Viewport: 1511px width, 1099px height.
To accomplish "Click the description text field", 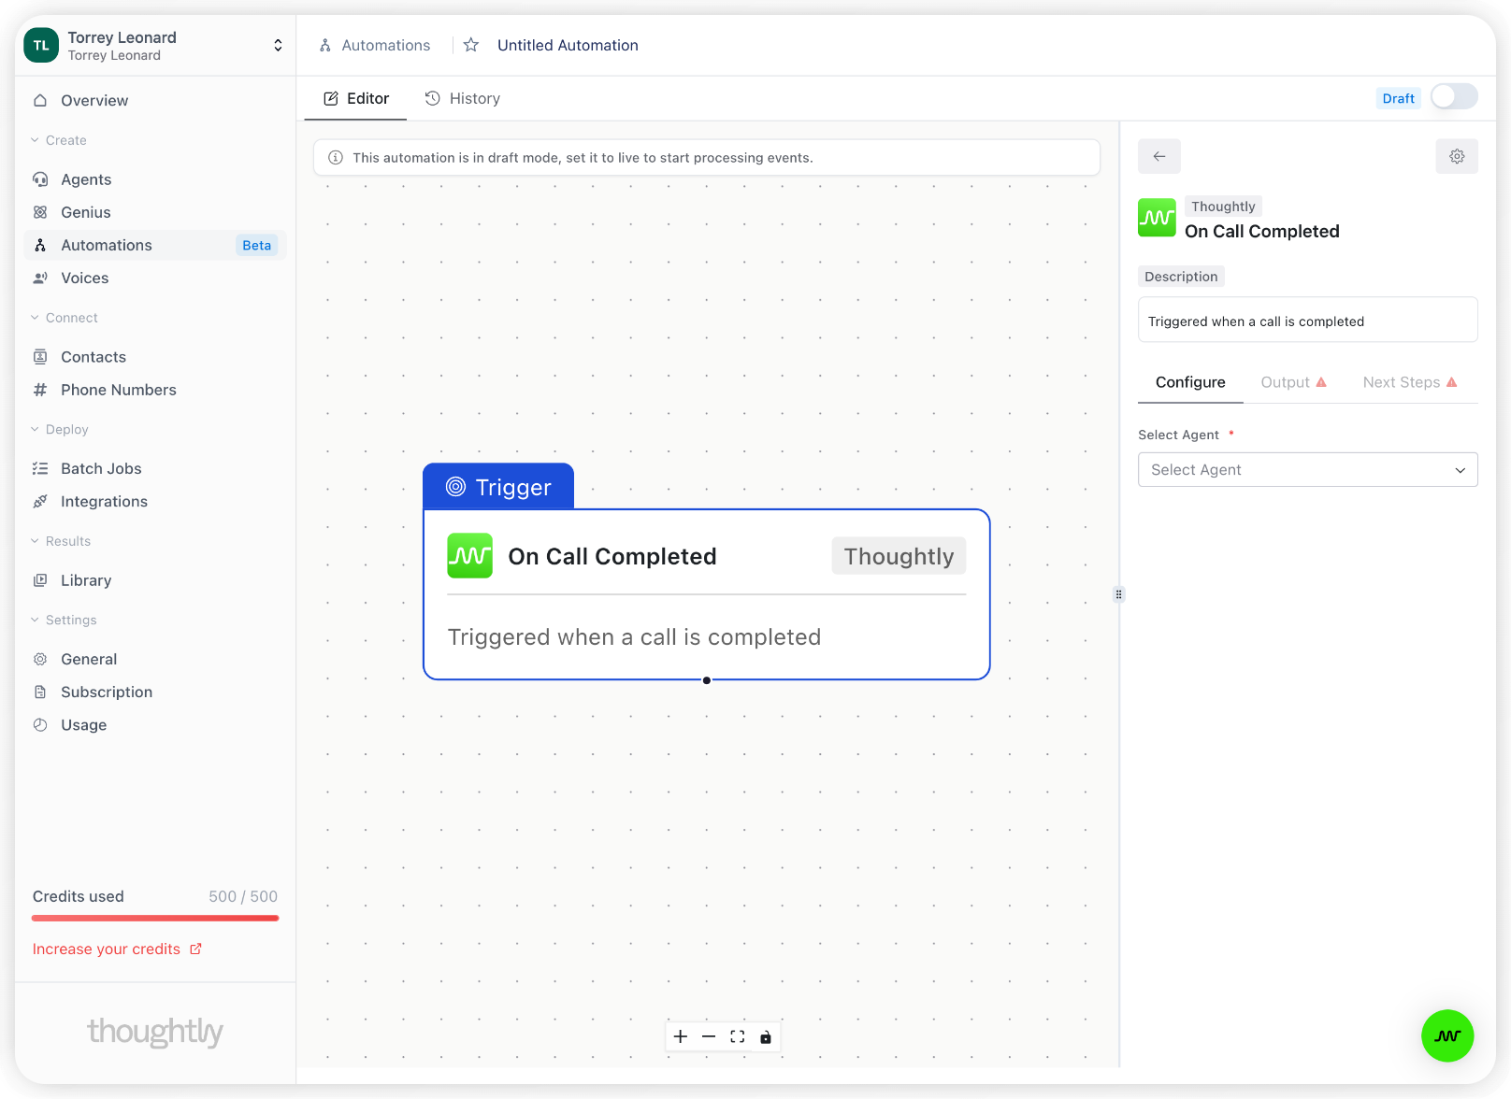I will pyautogui.click(x=1308, y=321).
